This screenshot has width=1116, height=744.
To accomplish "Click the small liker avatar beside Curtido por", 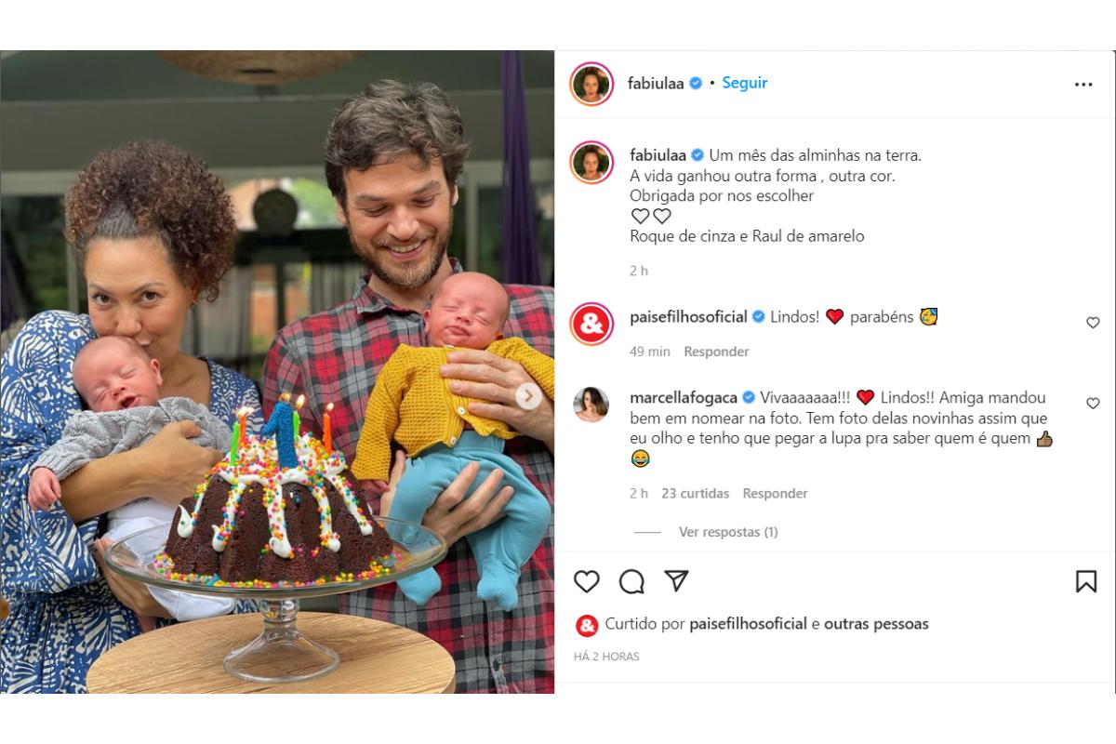I will pos(586,625).
